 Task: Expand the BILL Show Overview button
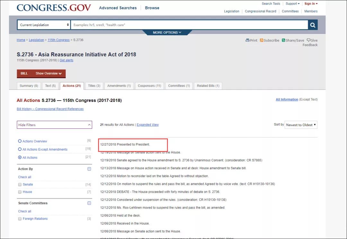pos(41,73)
